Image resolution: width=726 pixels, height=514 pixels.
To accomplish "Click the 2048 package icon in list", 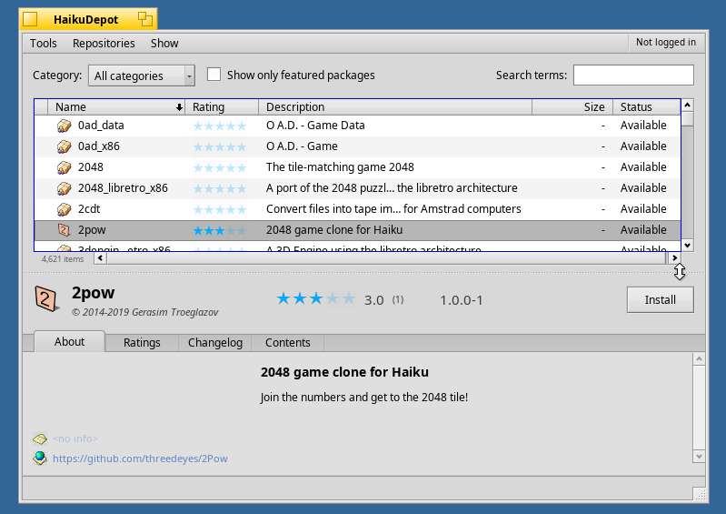I will (x=64, y=167).
